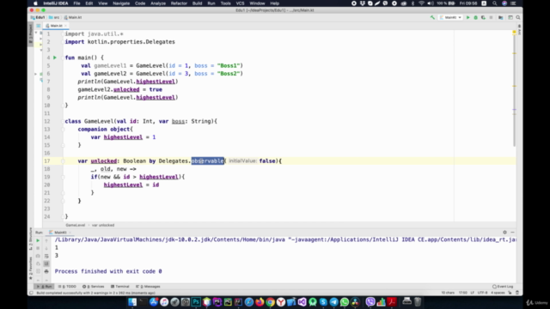
Task: Open the Navigate menu
Action: [121, 3]
